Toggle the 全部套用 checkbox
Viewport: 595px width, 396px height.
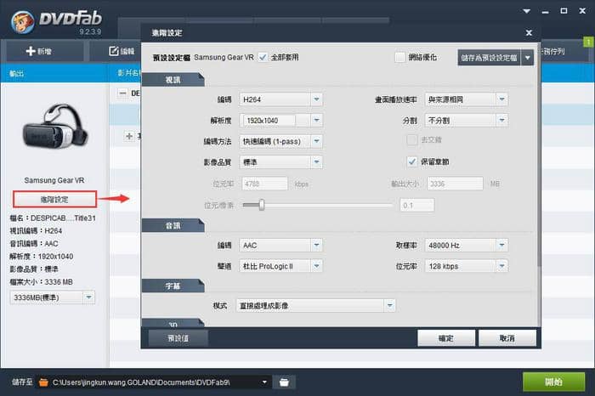coord(263,57)
